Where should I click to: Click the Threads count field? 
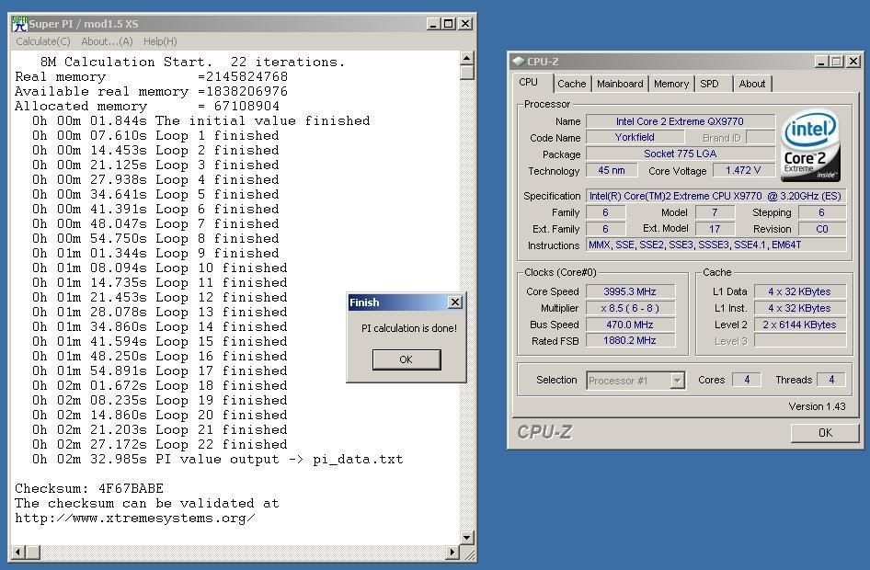pos(831,380)
